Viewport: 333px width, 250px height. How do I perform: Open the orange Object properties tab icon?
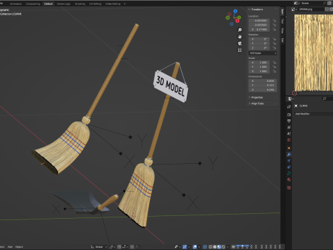click(289, 148)
